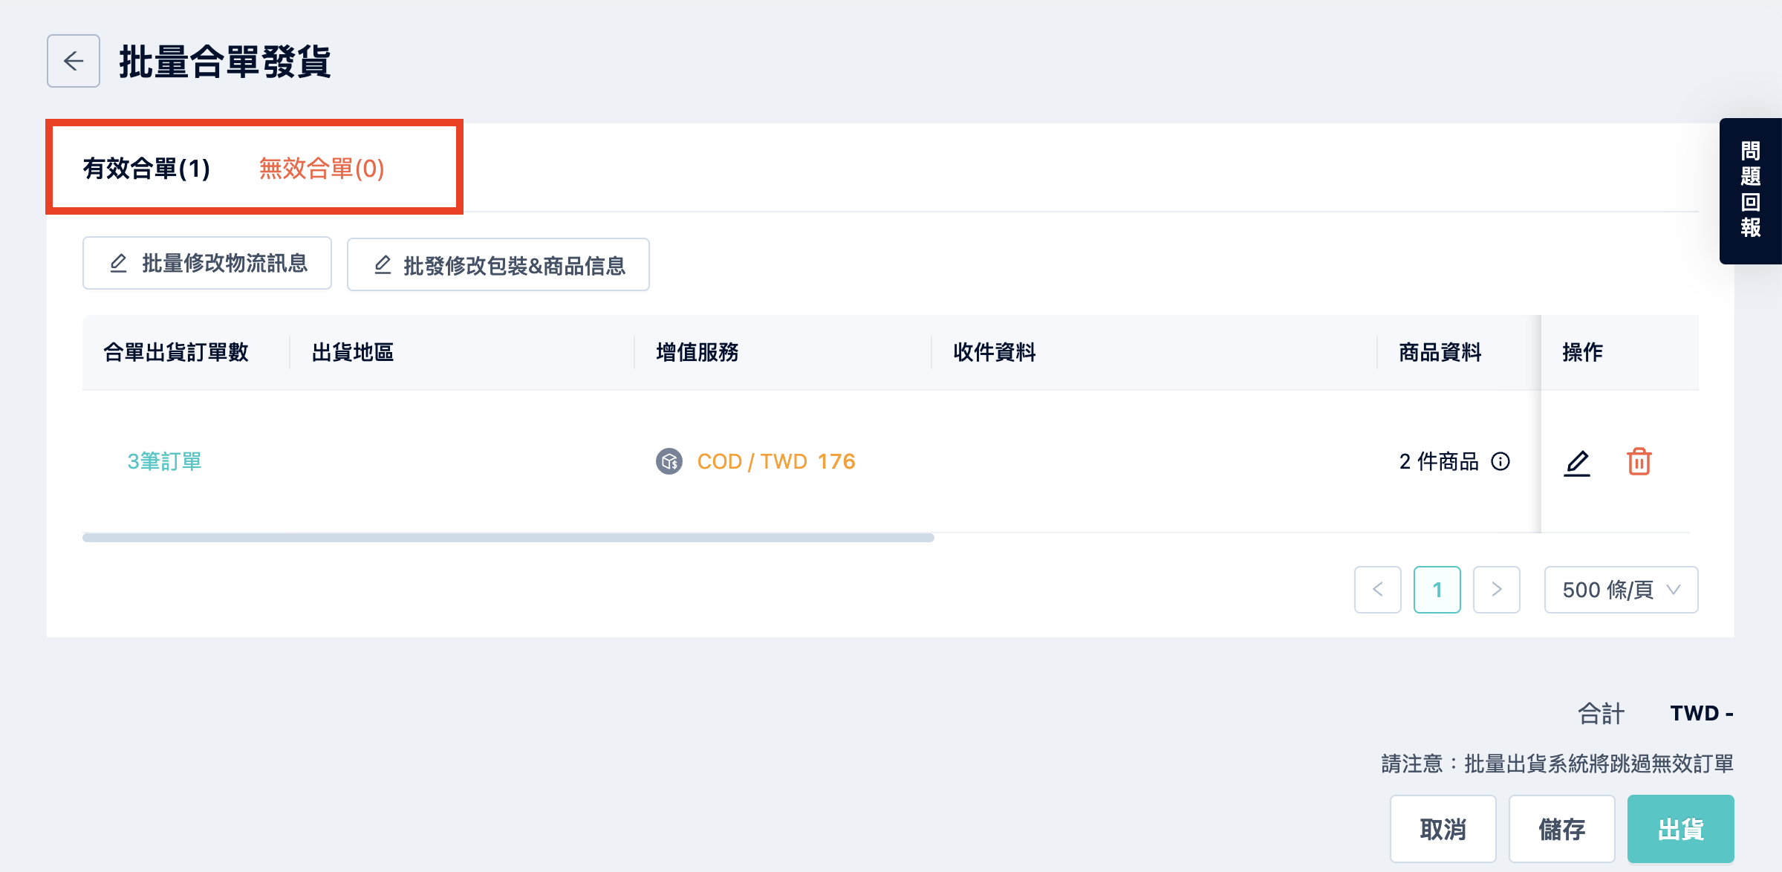Screen dimensions: 1782x872
Task: Go to previous page arrow
Action: click(1378, 590)
